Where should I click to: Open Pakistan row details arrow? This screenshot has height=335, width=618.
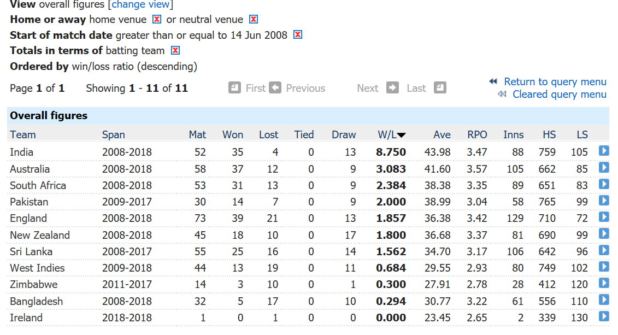tap(604, 201)
